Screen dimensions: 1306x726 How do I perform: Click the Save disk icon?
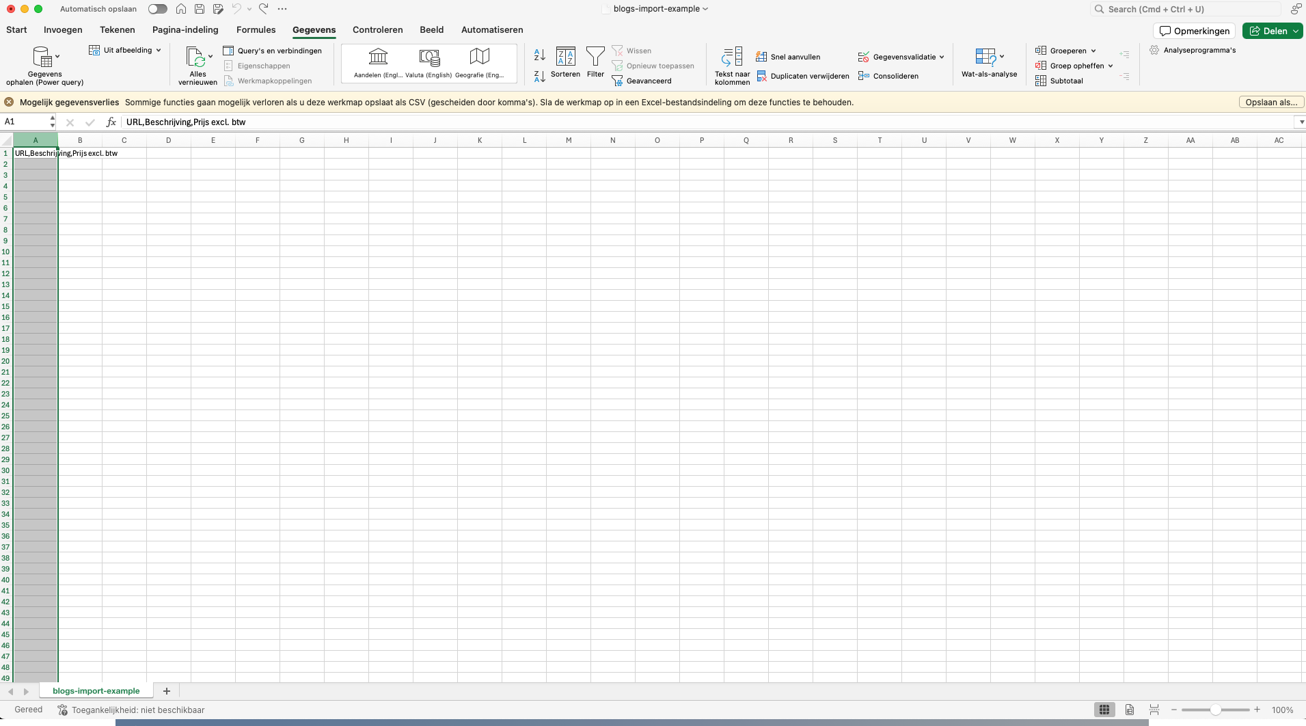[x=200, y=9]
